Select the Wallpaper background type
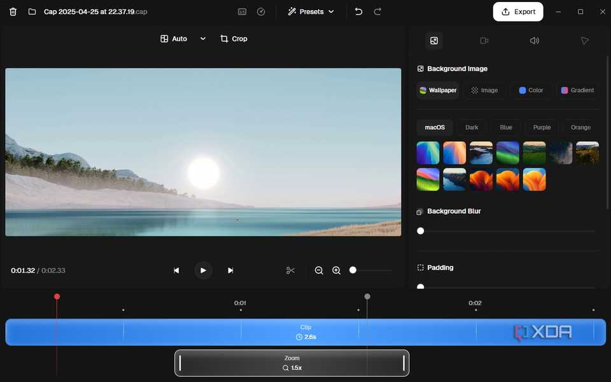 pos(437,90)
